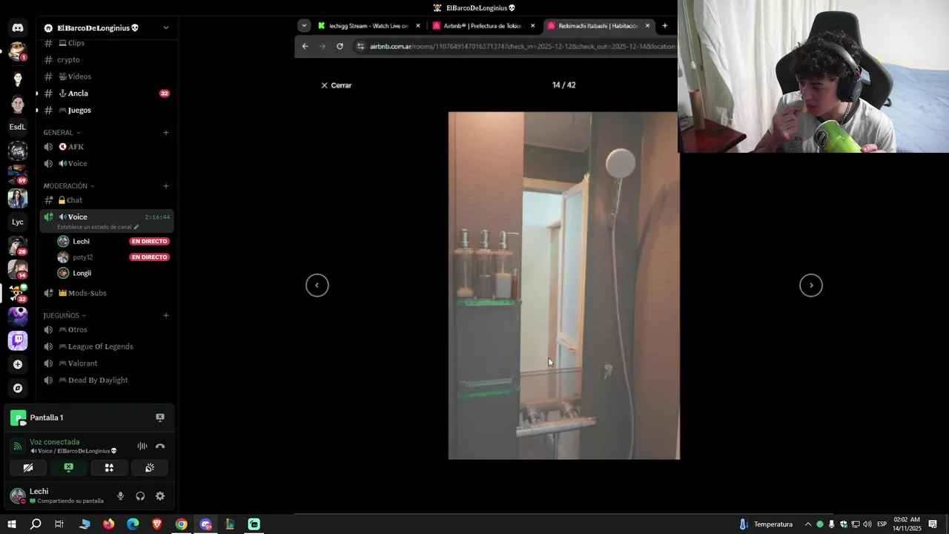Open the Lyc server in sidebar
The image size is (949, 534).
(x=18, y=222)
